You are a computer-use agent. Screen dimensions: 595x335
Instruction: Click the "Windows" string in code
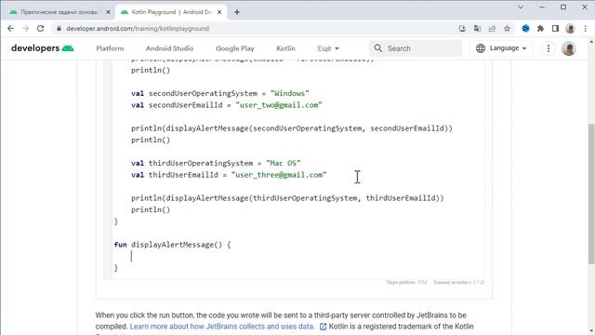click(289, 93)
